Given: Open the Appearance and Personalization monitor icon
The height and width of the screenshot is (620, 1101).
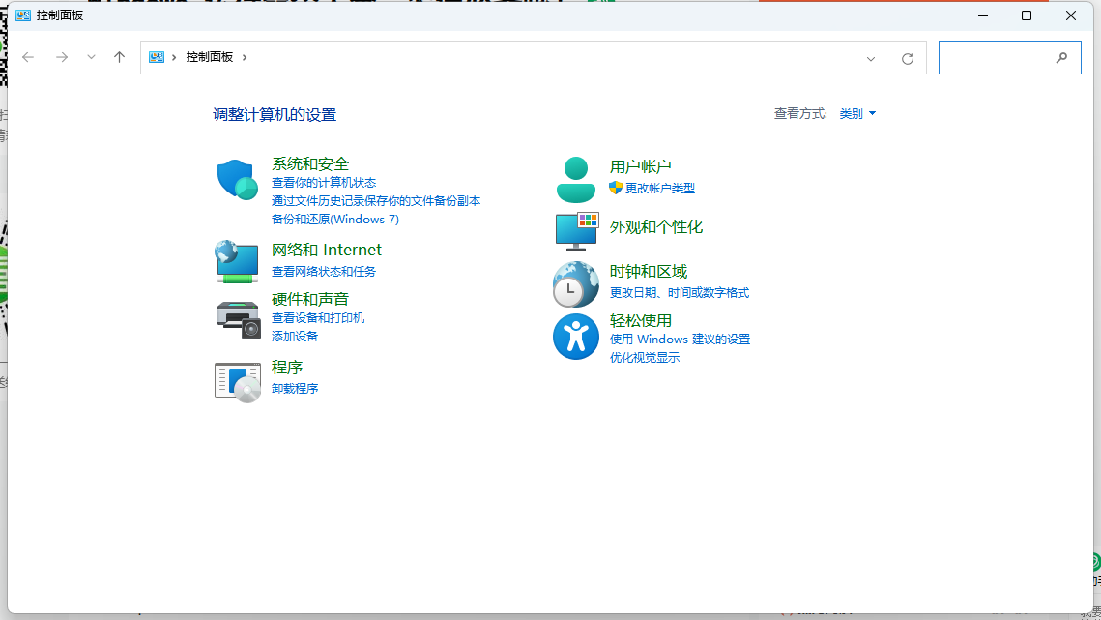Looking at the screenshot, I should [576, 230].
